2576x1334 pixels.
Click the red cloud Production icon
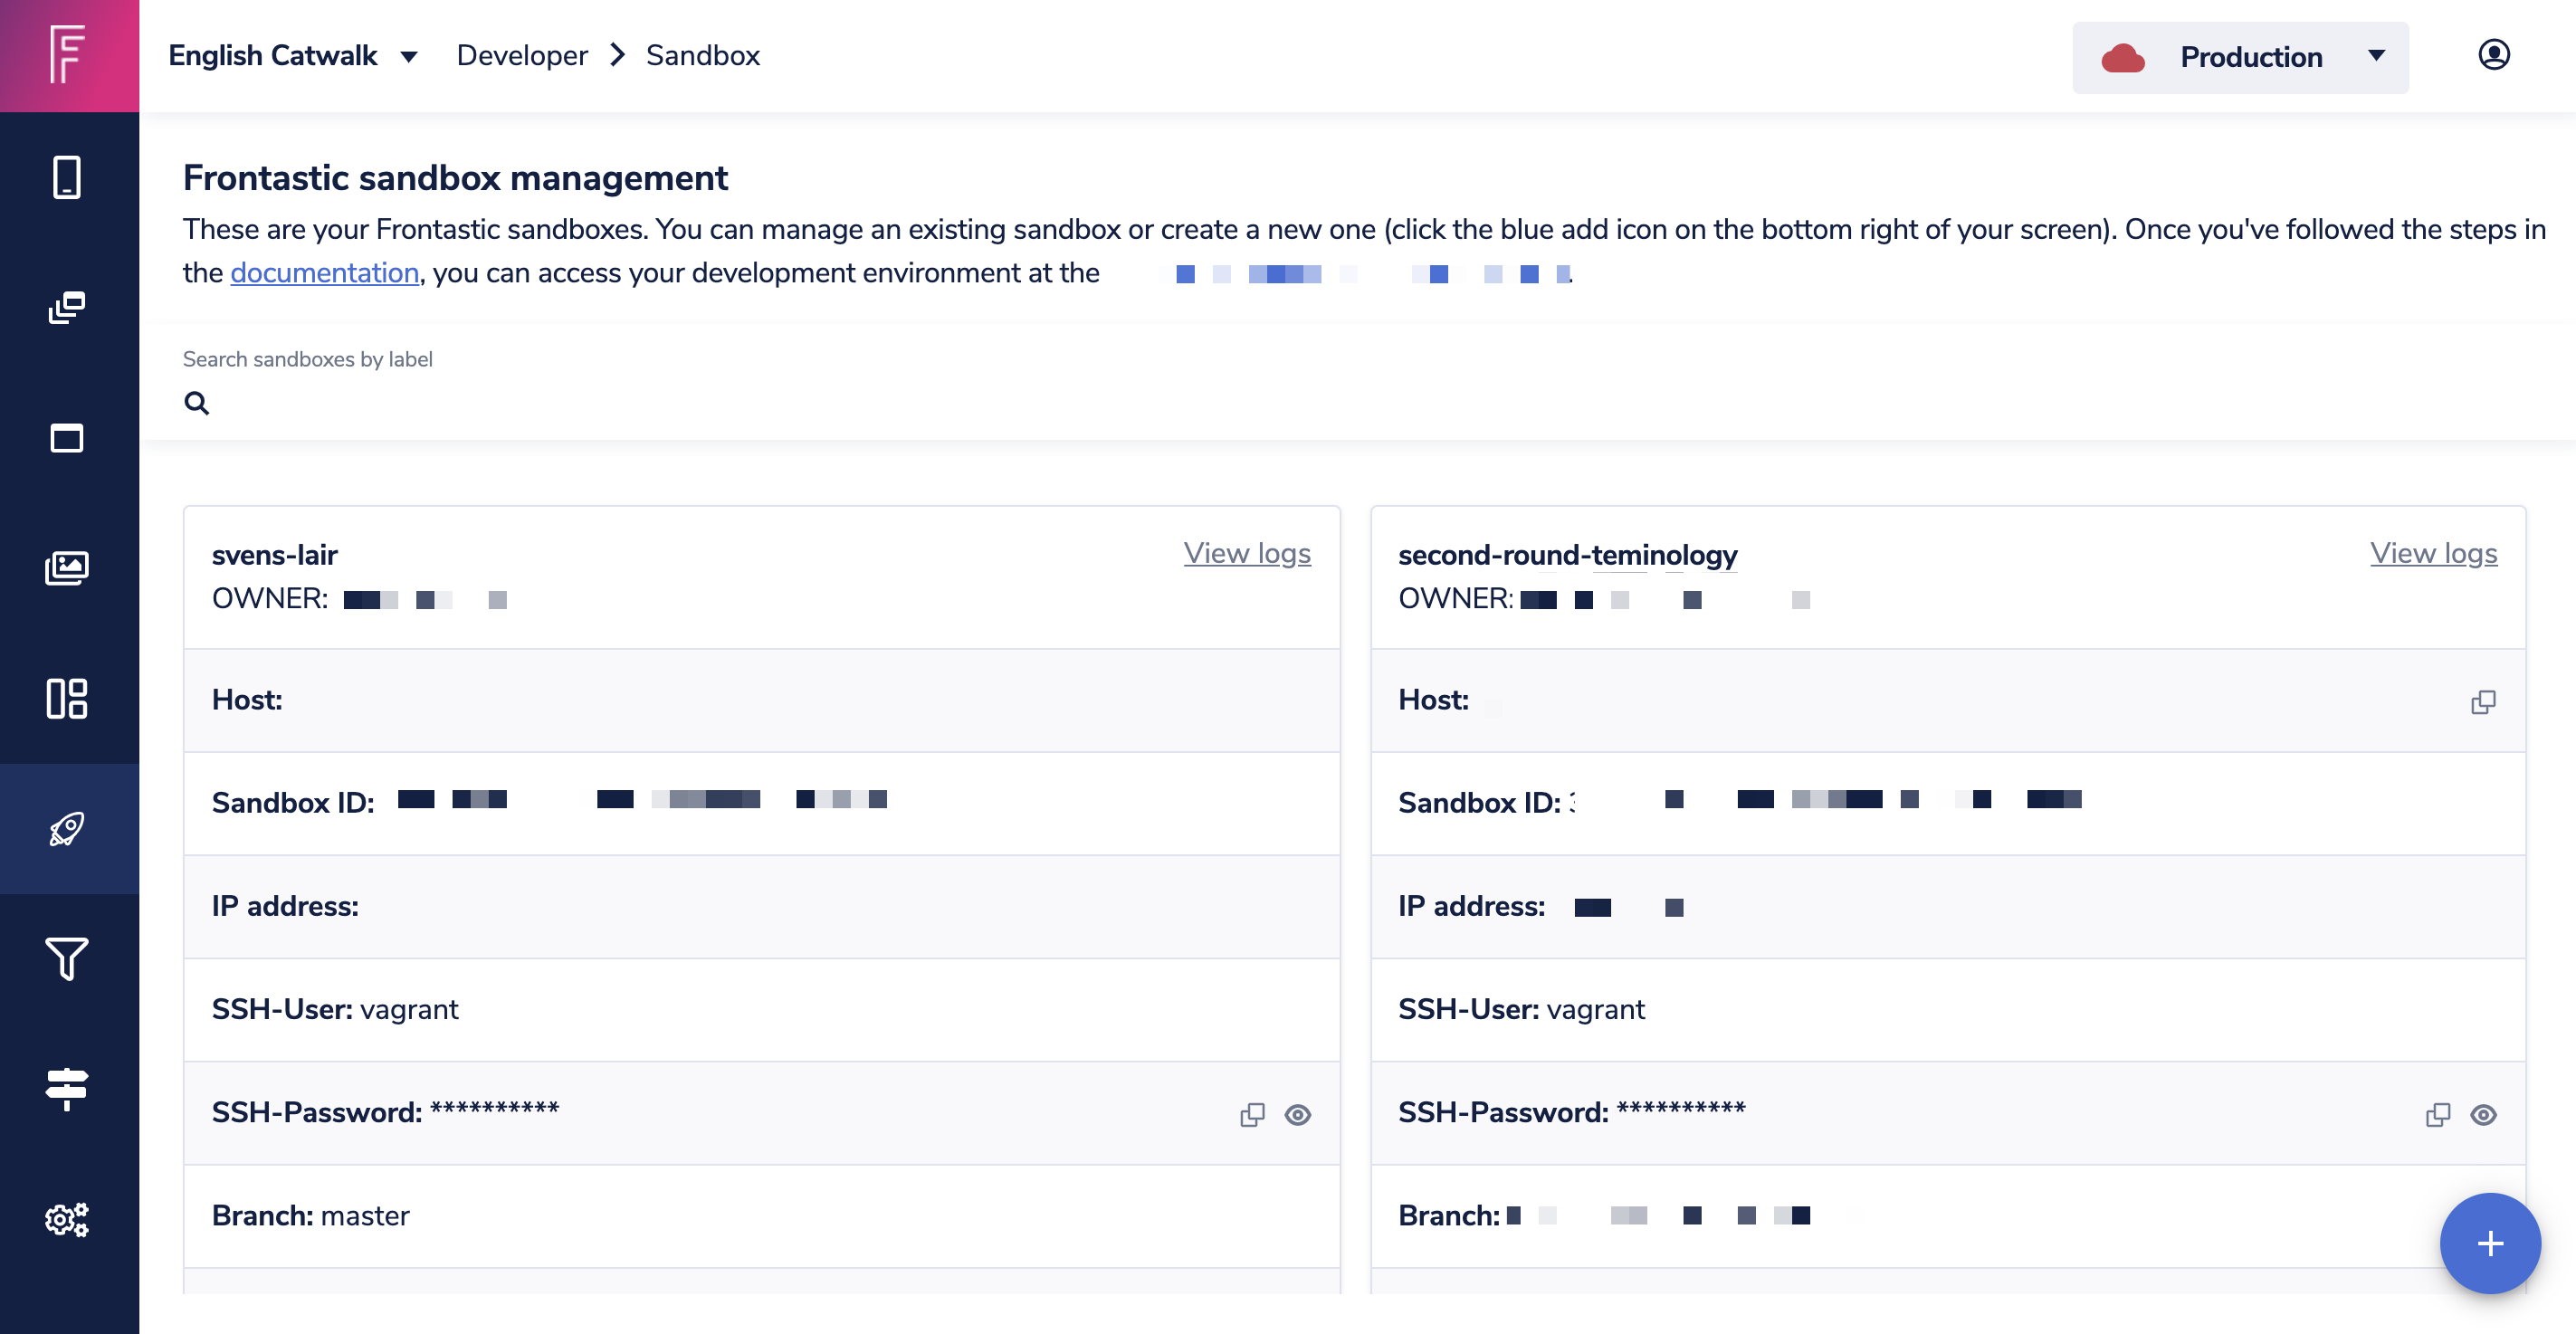pos(2123,57)
